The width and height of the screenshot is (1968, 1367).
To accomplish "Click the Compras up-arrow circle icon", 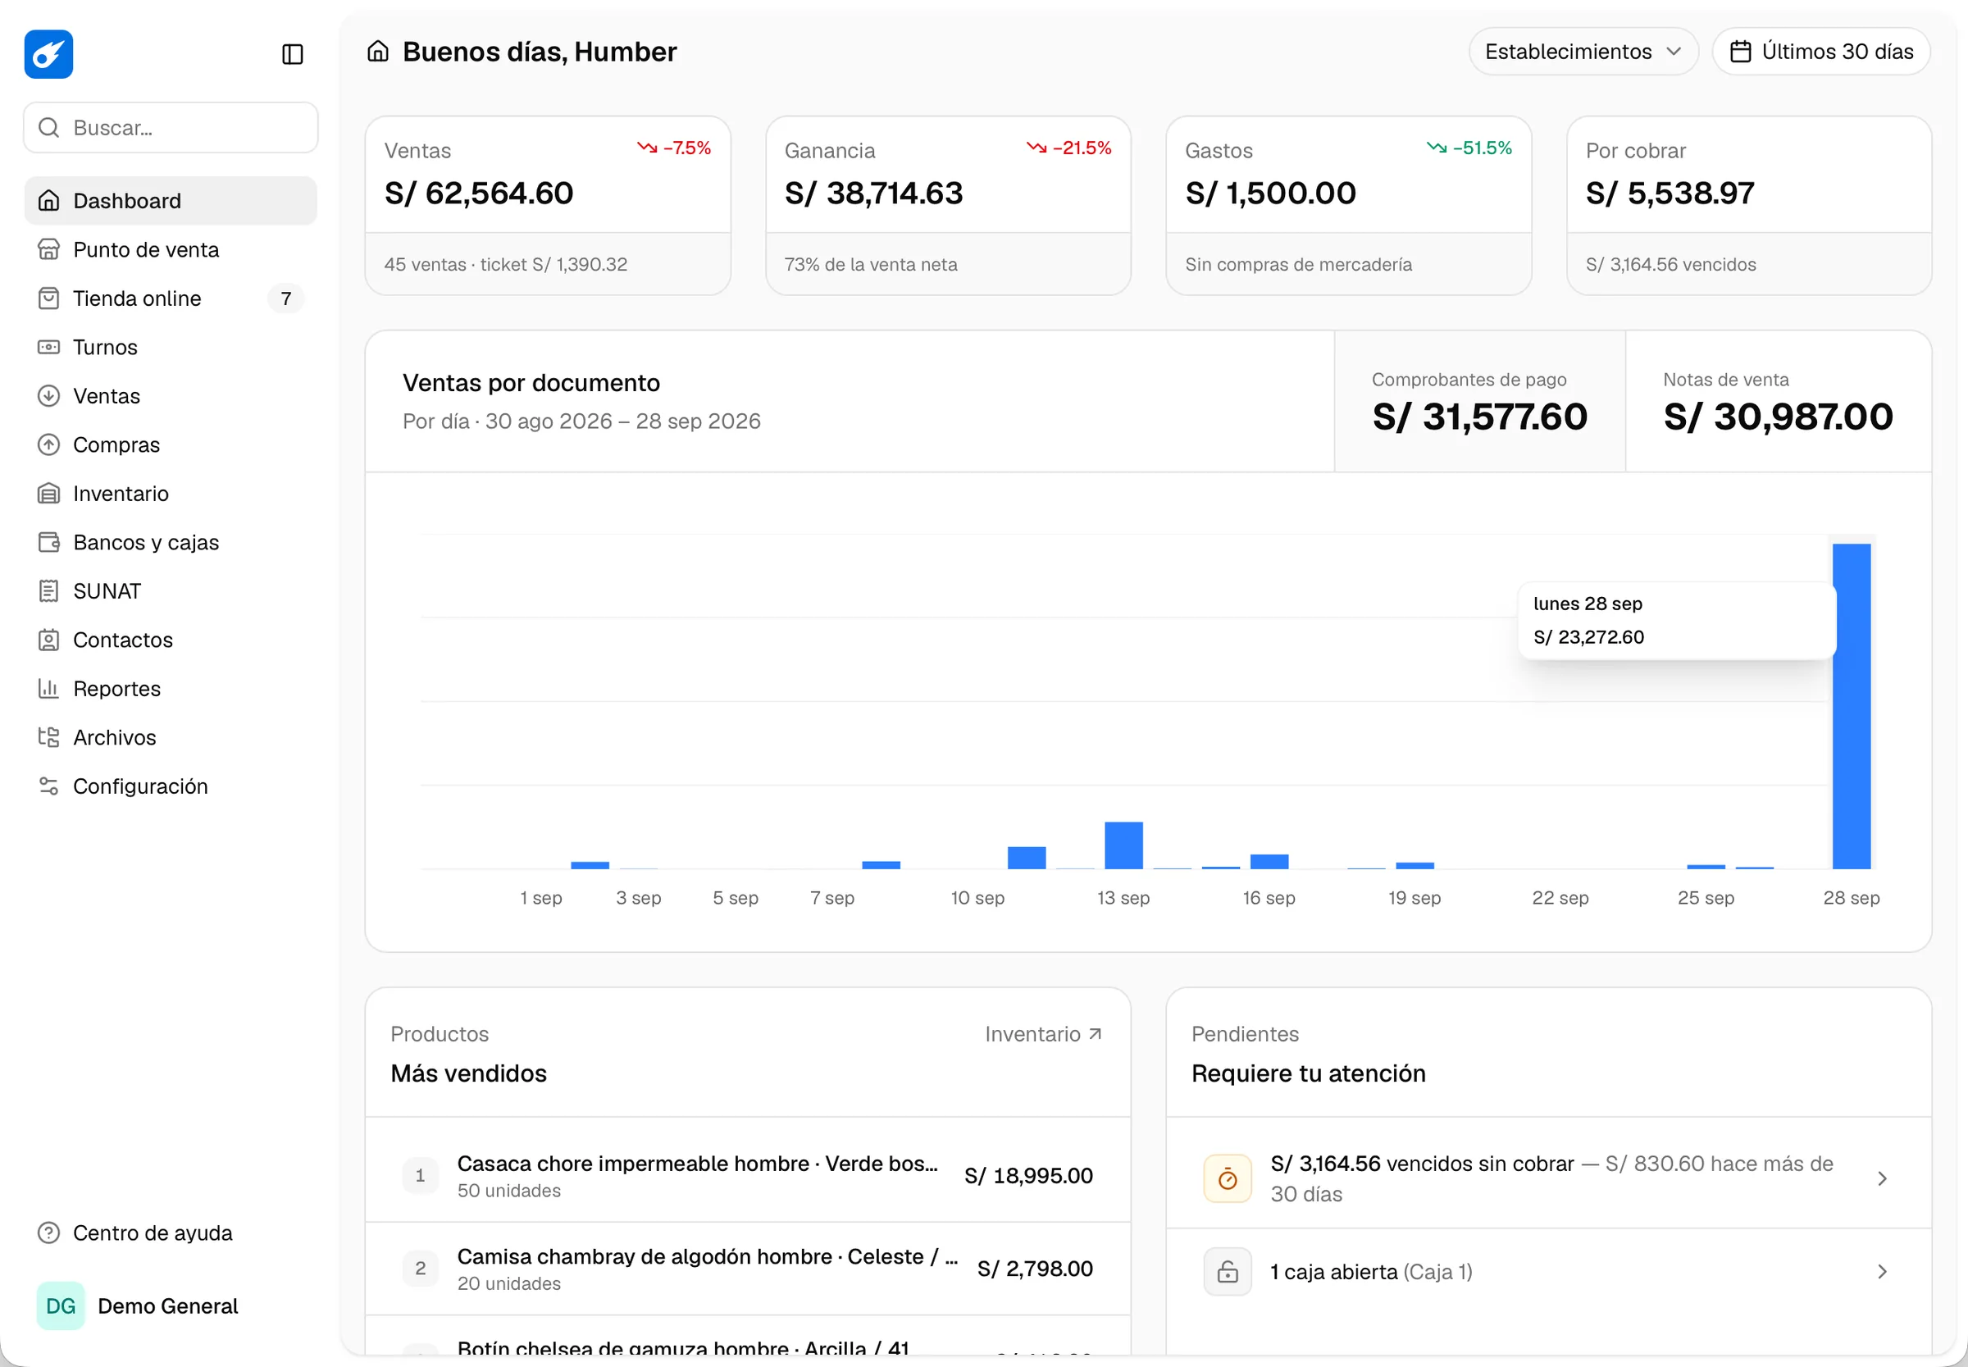I will click(49, 444).
